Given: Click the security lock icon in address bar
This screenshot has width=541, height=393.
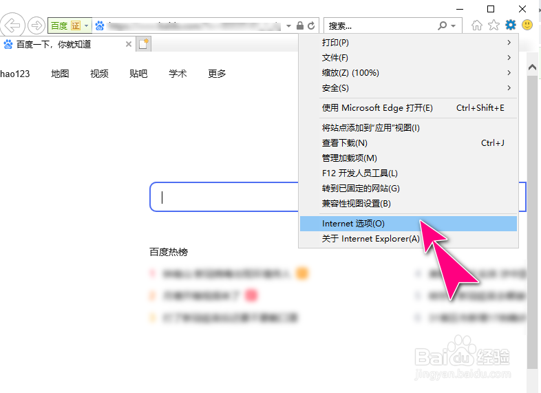Looking at the screenshot, I should [300, 25].
